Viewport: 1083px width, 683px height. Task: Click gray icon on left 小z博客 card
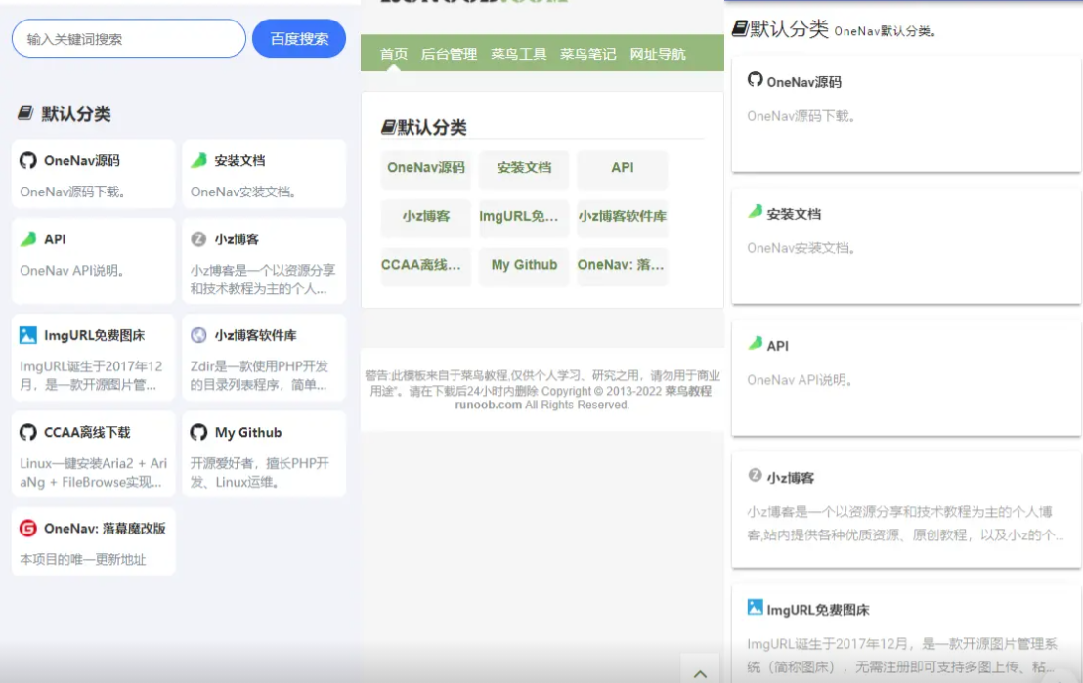click(198, 239)
